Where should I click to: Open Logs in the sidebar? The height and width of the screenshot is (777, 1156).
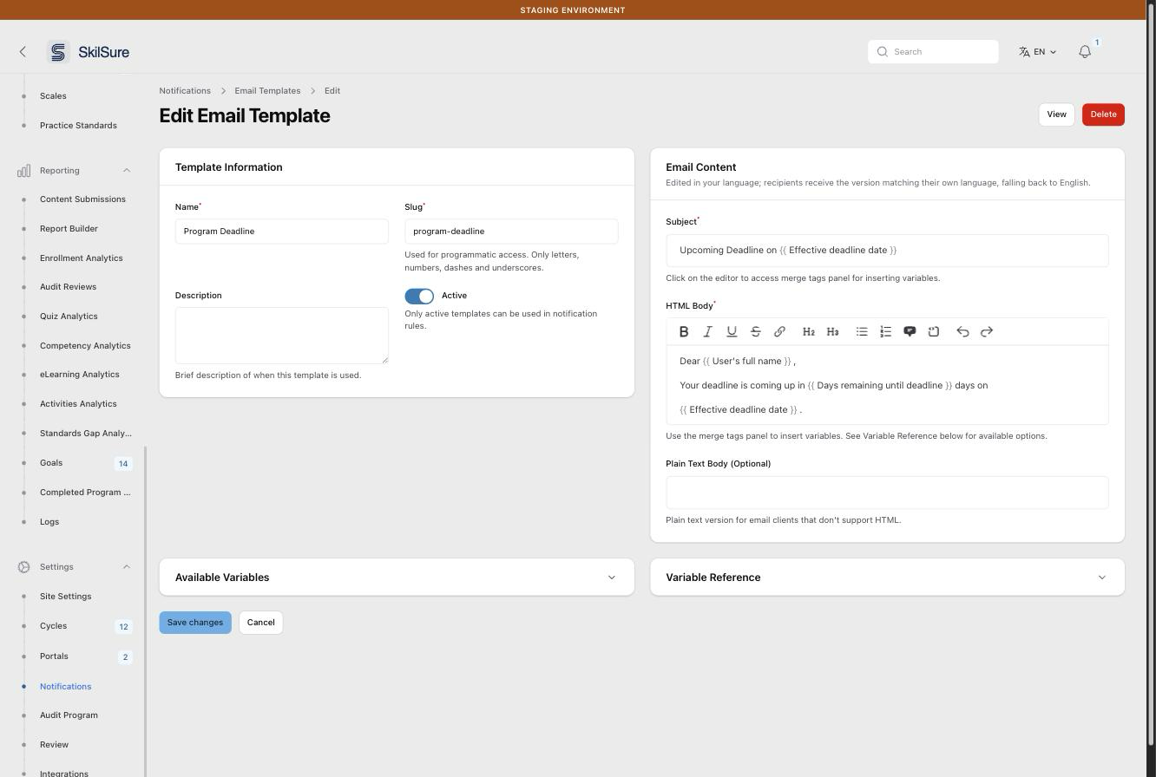(49, 522)
